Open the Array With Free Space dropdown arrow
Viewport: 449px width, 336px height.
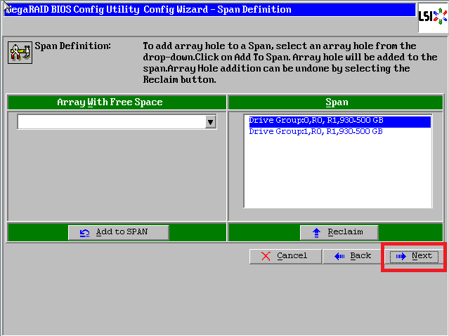click(210, 122)
